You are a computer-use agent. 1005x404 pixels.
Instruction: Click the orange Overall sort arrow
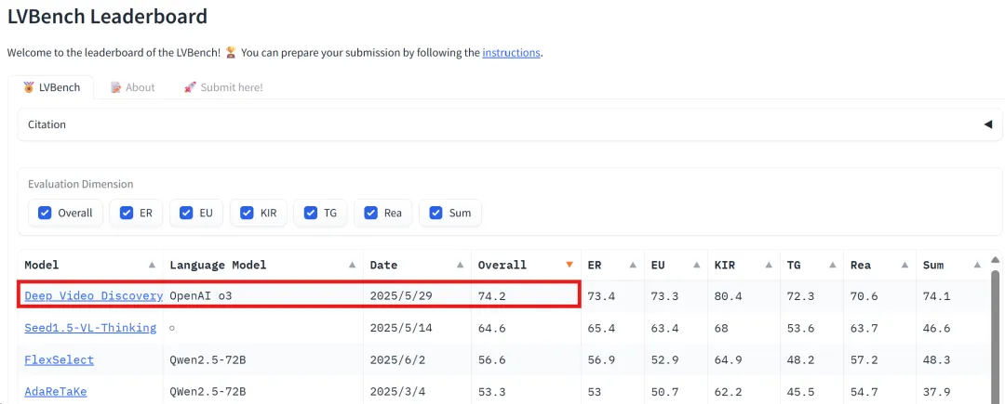tap(569, 265)
